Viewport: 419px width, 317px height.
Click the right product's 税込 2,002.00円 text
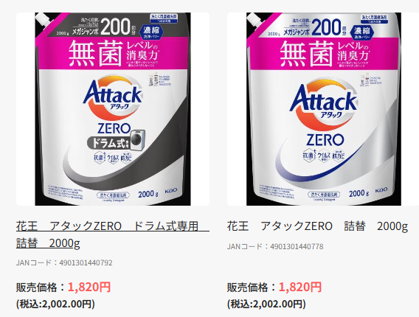(266, 304)
